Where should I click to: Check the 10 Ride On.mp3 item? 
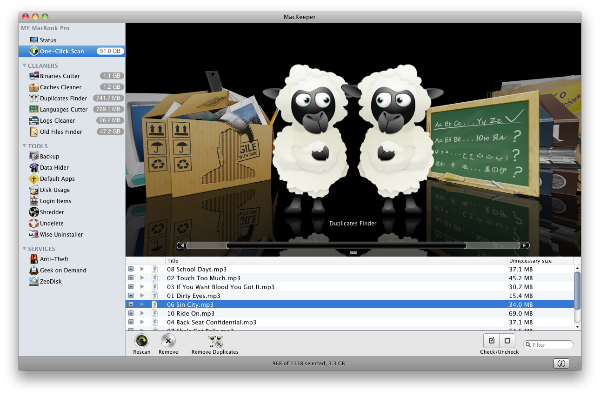[131, 313]
